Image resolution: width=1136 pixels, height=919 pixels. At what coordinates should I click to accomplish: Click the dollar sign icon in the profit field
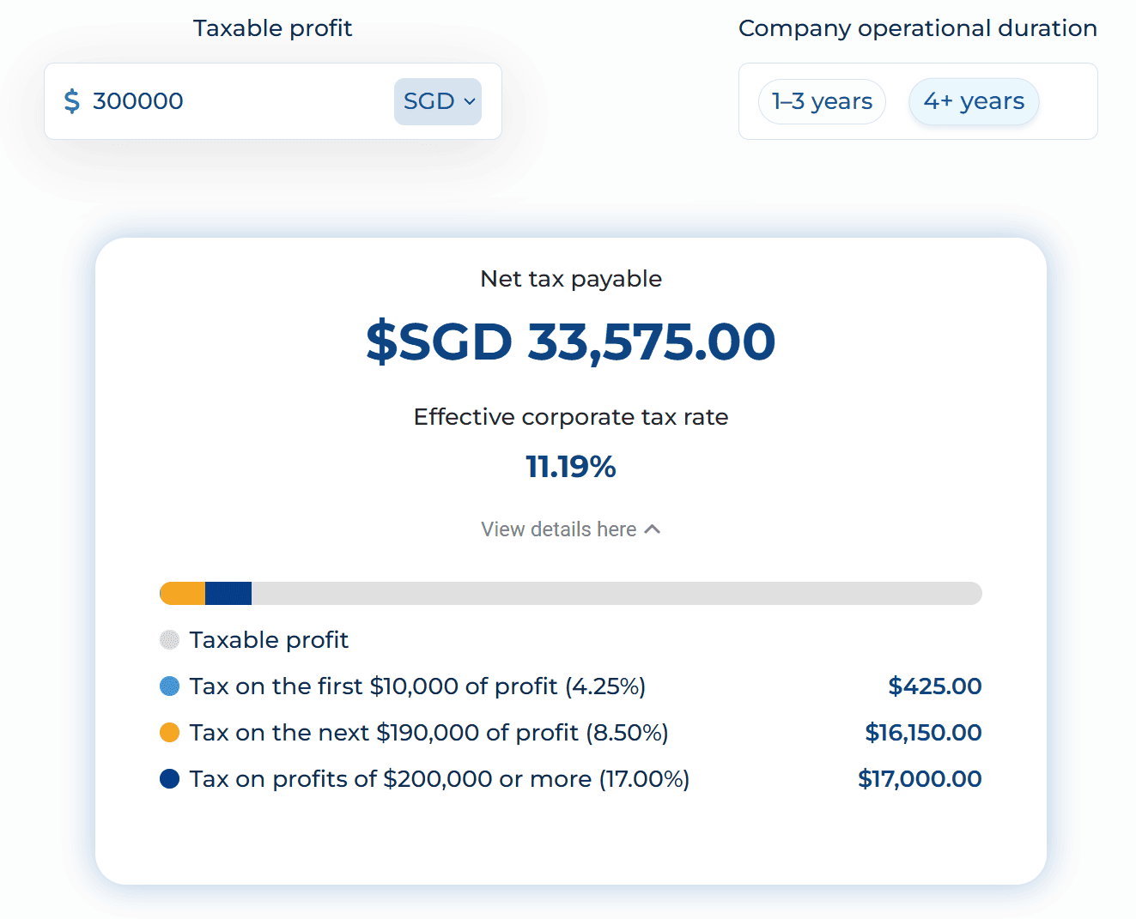72,100
